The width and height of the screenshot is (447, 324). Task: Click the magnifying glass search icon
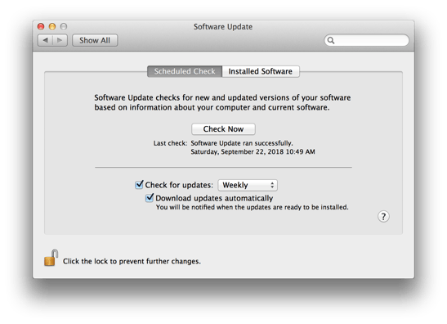tap(331, 40)
